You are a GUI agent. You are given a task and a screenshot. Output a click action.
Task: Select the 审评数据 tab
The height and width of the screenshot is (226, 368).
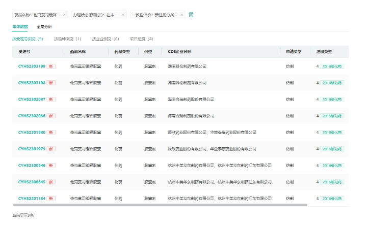(x=20, y=26)
